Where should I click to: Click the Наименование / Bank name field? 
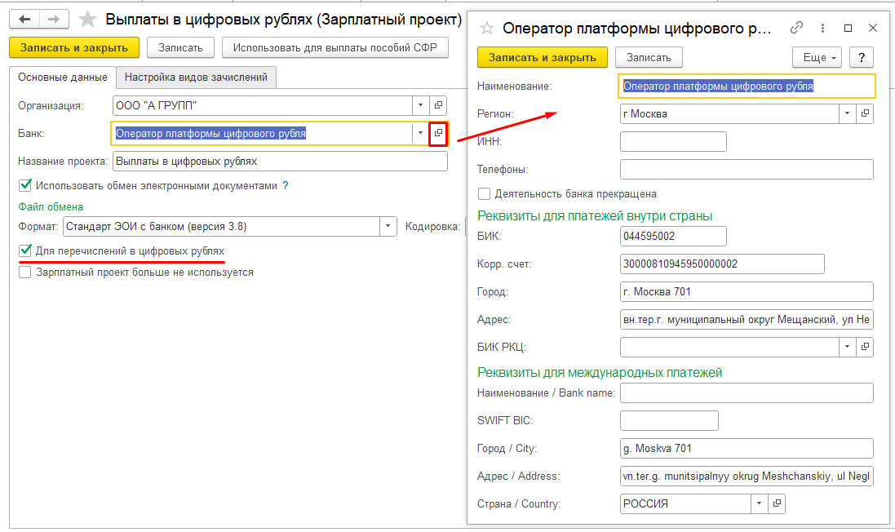(747, 392)
